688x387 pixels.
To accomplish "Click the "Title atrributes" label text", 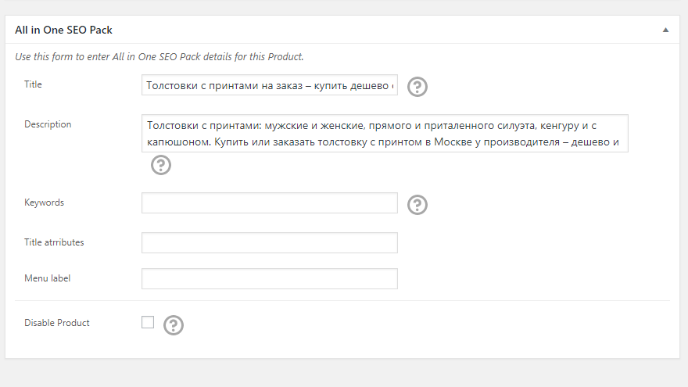I will coord(54,242).
